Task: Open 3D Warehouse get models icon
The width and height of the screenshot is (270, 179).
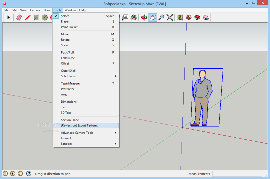Action: 189,17
